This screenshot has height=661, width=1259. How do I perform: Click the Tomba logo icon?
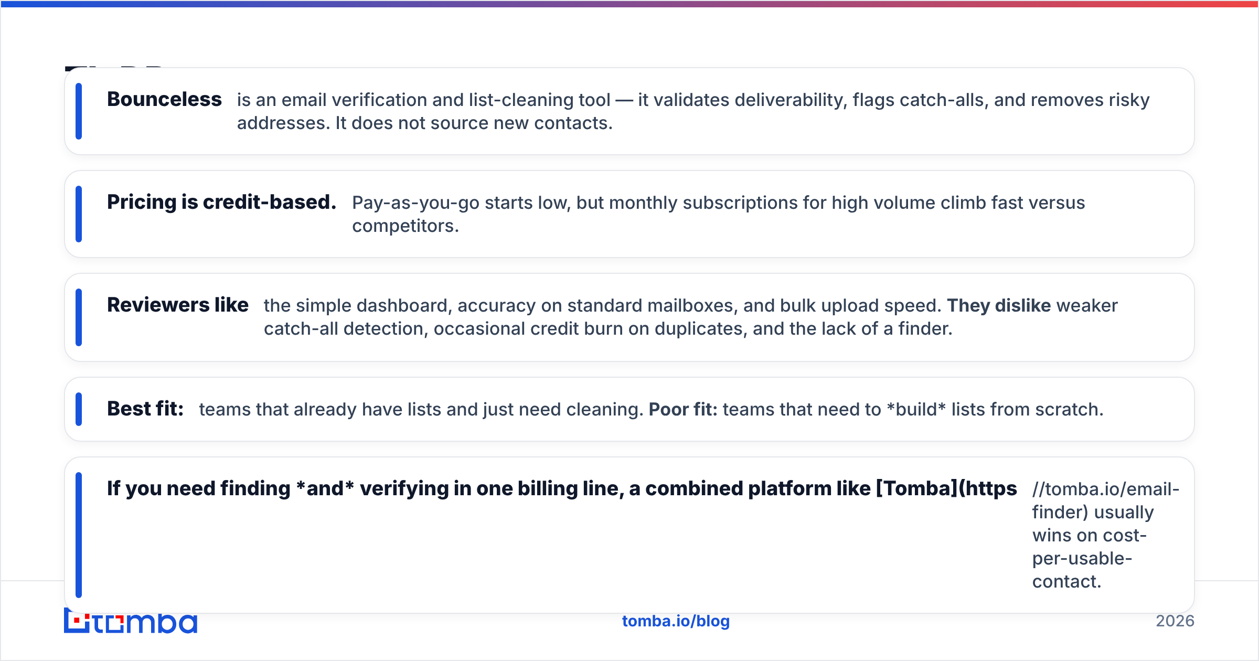click(130, 621)
